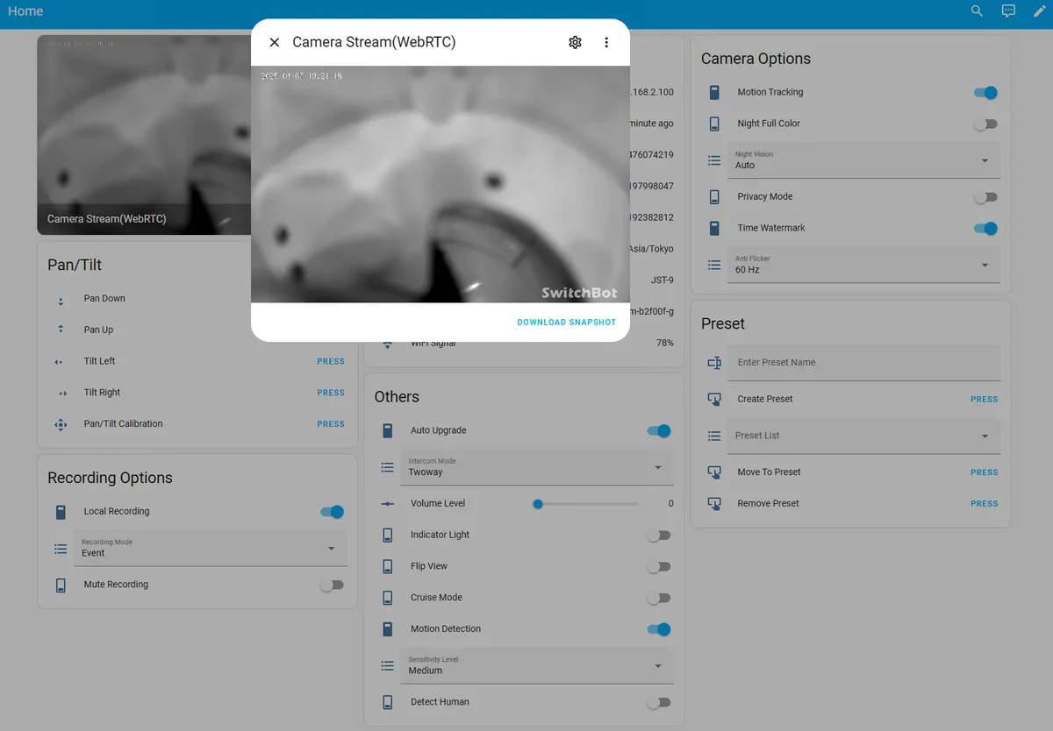Disable the Motion Tracking toggle
Screen dimensions: 1053x731
(985, 92)
